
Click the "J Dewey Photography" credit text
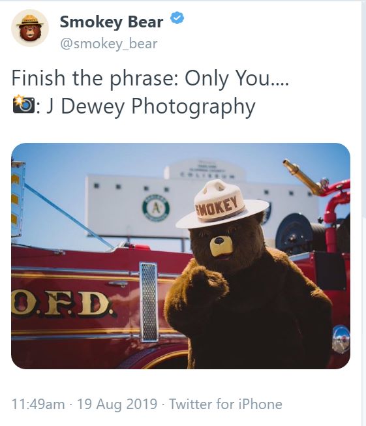(151, 106)
